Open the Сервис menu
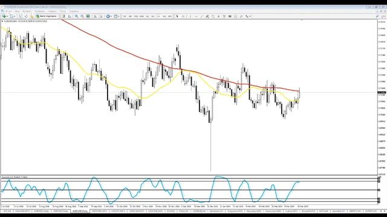387x217 pixels. tap(52, 11)
